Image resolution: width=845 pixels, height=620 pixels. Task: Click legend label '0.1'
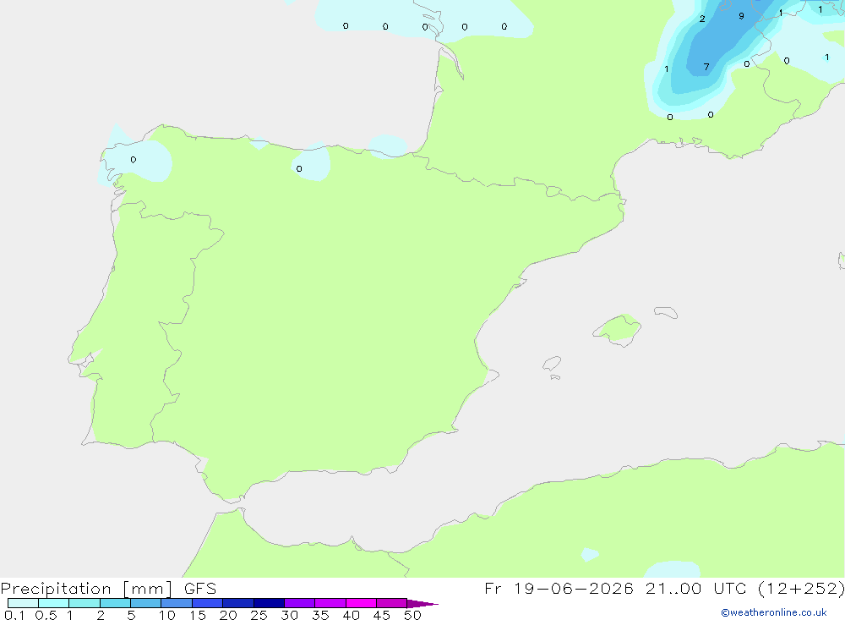click(14, 615)
